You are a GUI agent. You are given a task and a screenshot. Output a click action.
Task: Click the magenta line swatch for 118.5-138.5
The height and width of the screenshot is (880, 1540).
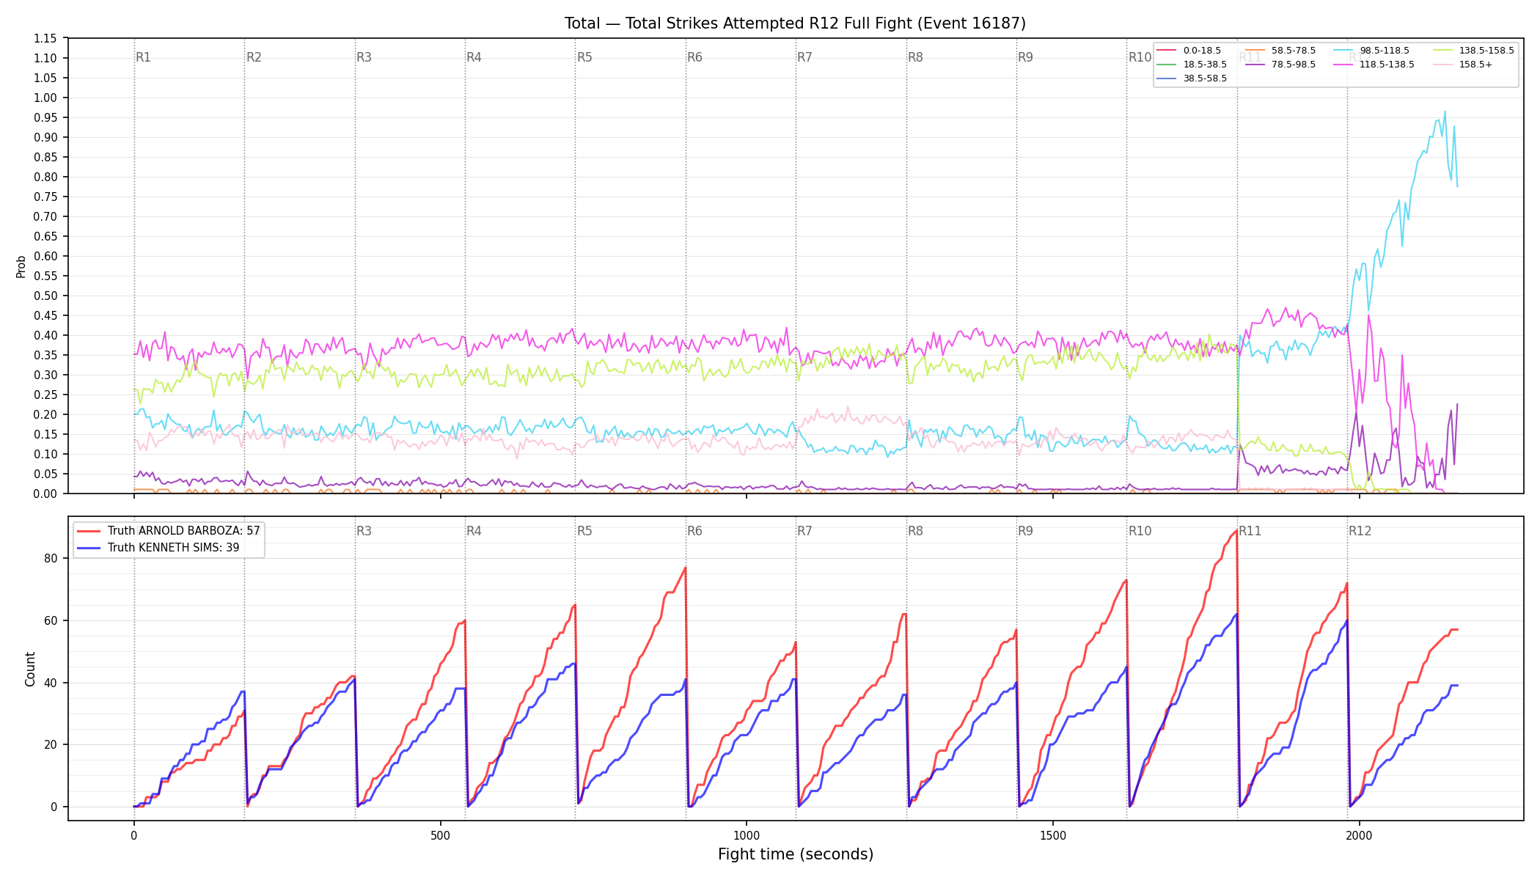tap(1343, 65)
